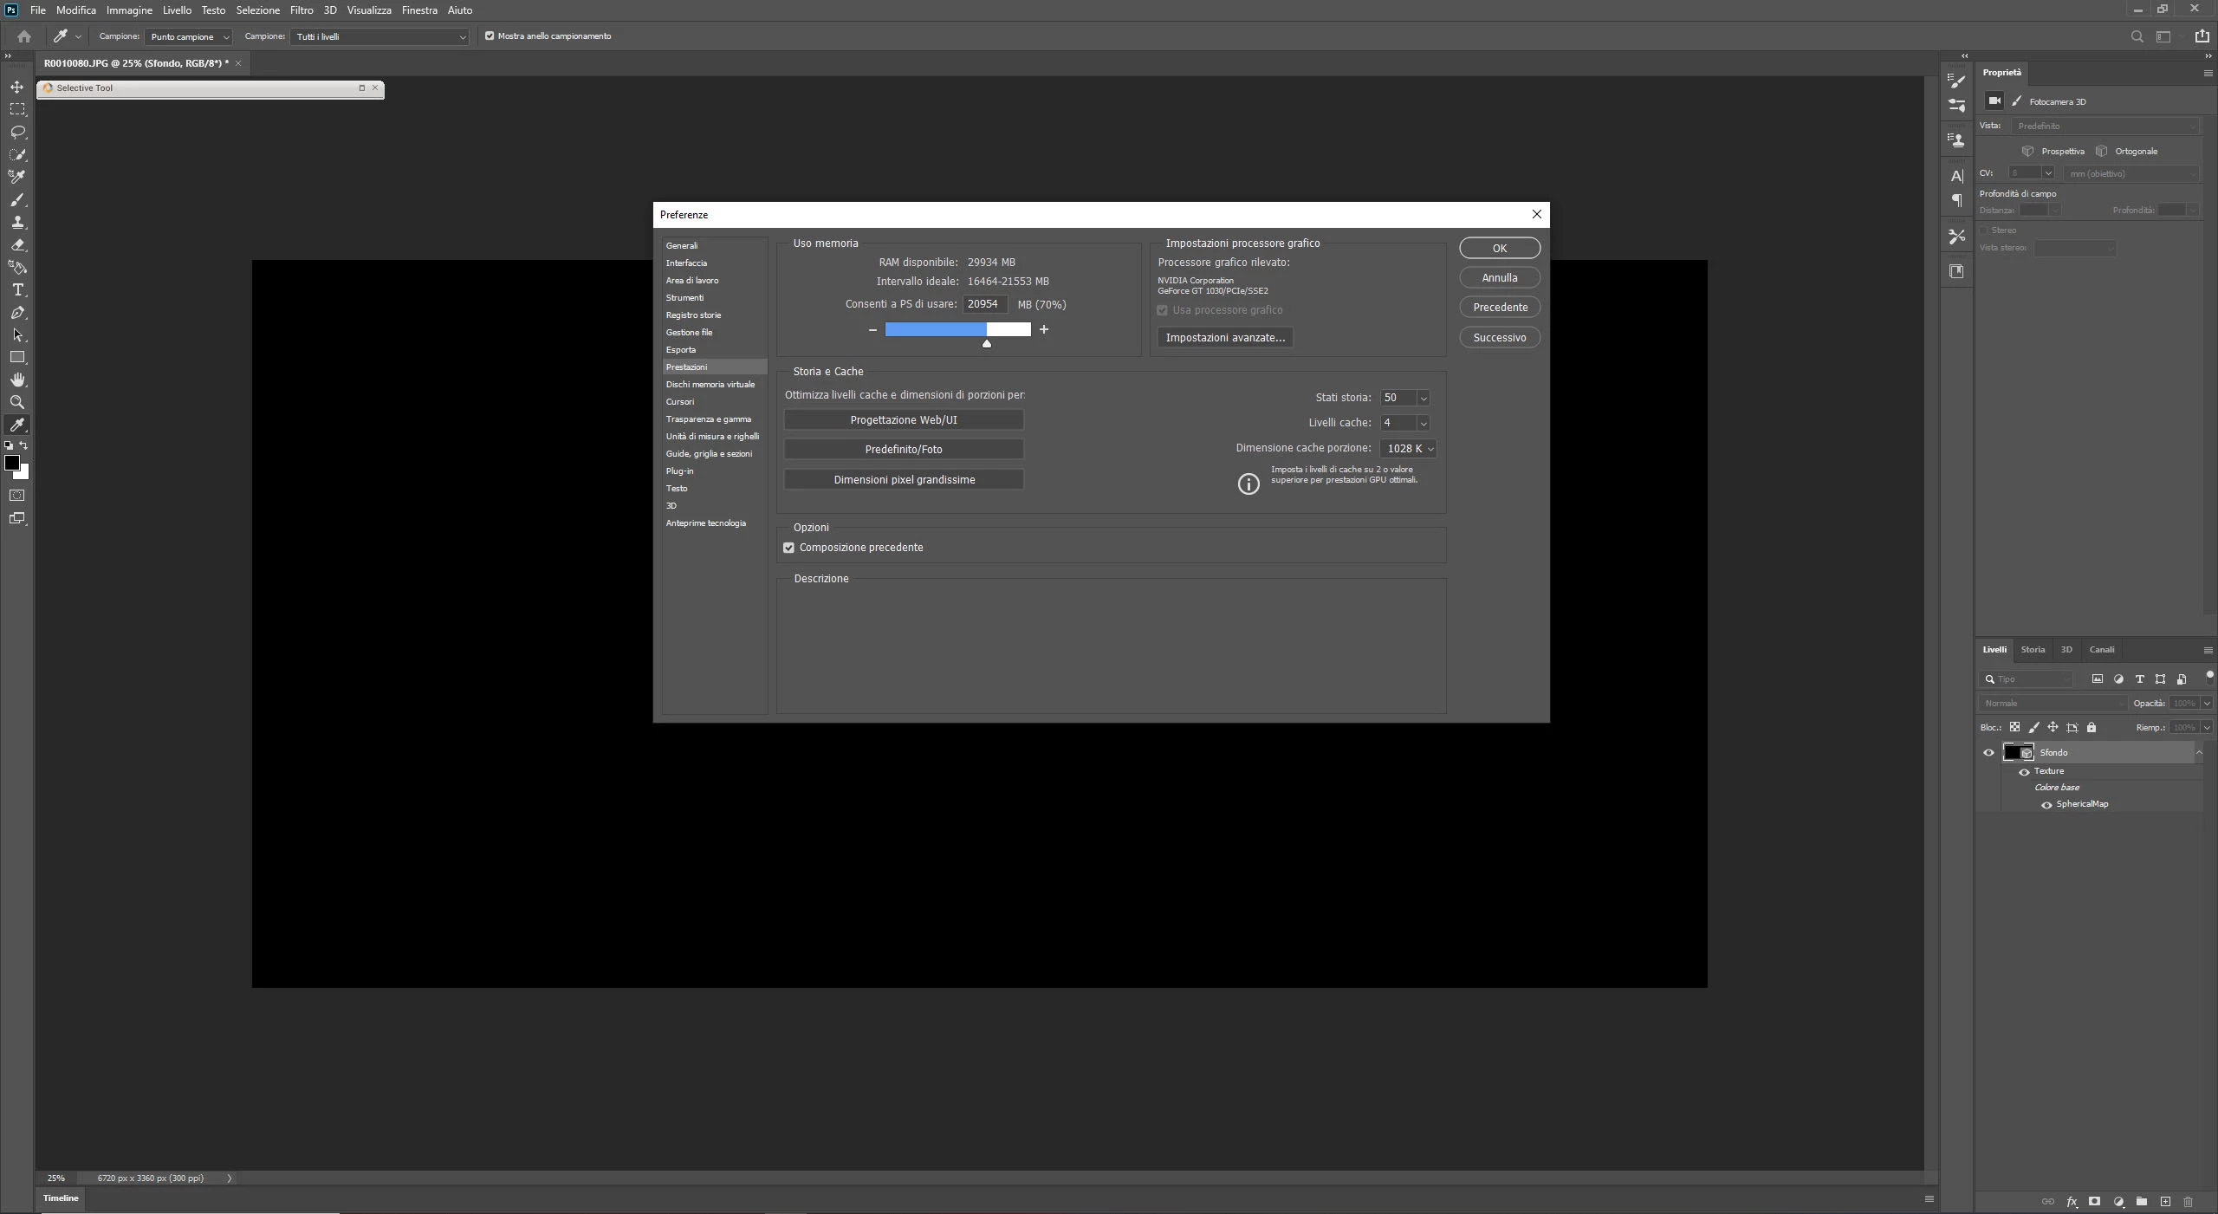This screenshot has width=2218, height=1214.
Task: Uncheck Composizione precedente option
Action: (788, 548)
